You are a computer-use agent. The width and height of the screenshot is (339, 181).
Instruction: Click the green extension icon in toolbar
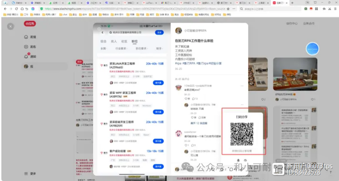coord(306,9)
